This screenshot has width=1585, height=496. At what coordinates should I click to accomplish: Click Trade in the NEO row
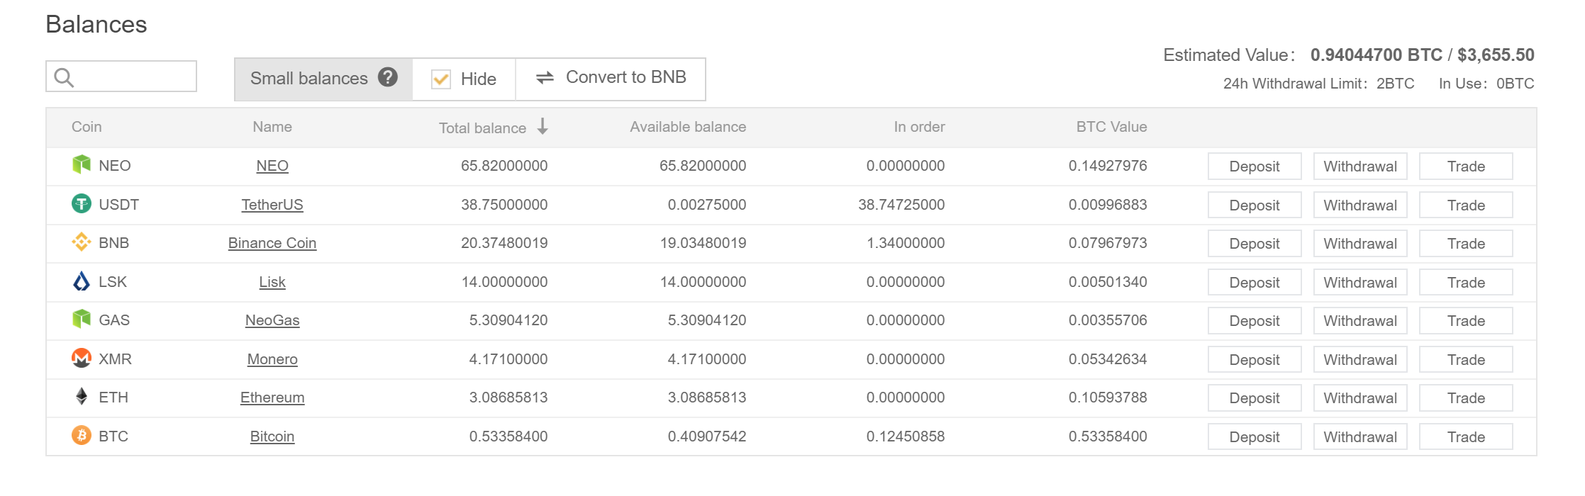[x=1466, y=167]
